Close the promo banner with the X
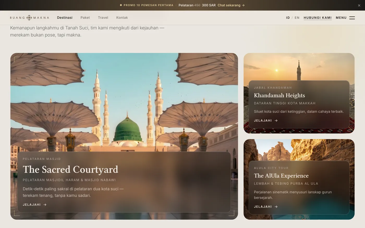 pos(359,5)
